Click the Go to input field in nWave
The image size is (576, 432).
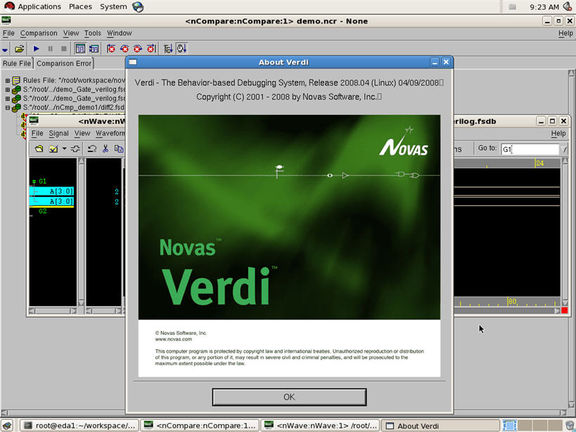(x=530, y=149)
